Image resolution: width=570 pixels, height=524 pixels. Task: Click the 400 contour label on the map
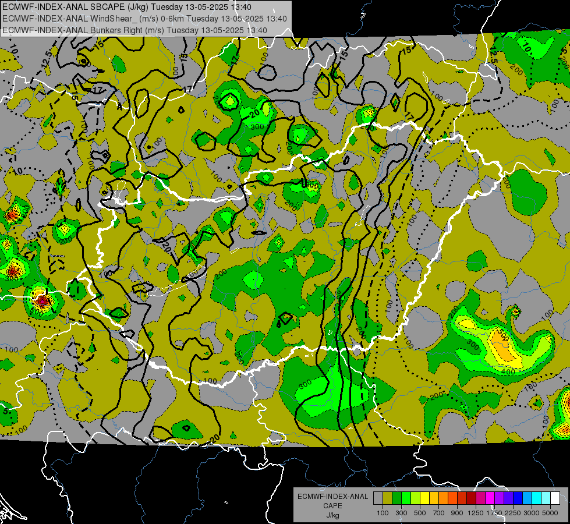click(x=508, y=371)
